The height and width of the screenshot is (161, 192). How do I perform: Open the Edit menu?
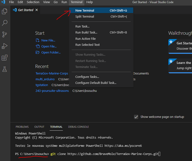pyautogui.click(x=20, y=2)
